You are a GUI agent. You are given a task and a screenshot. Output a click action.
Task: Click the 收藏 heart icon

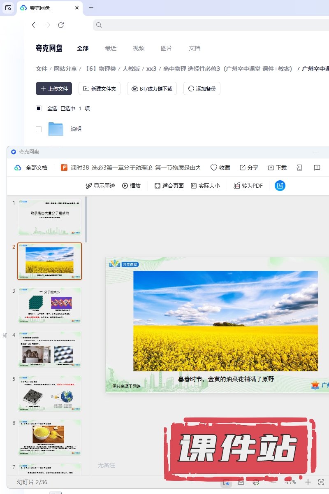[214, 168]
